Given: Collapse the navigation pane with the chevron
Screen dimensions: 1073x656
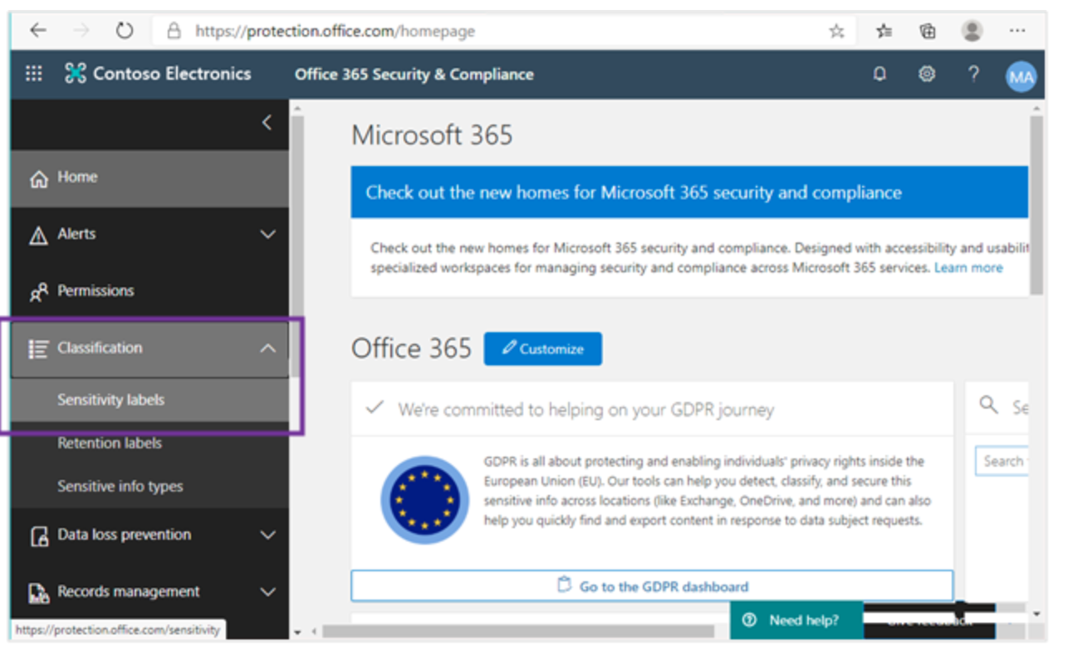Looking at the screenshot, I should [x=267, y=122].
